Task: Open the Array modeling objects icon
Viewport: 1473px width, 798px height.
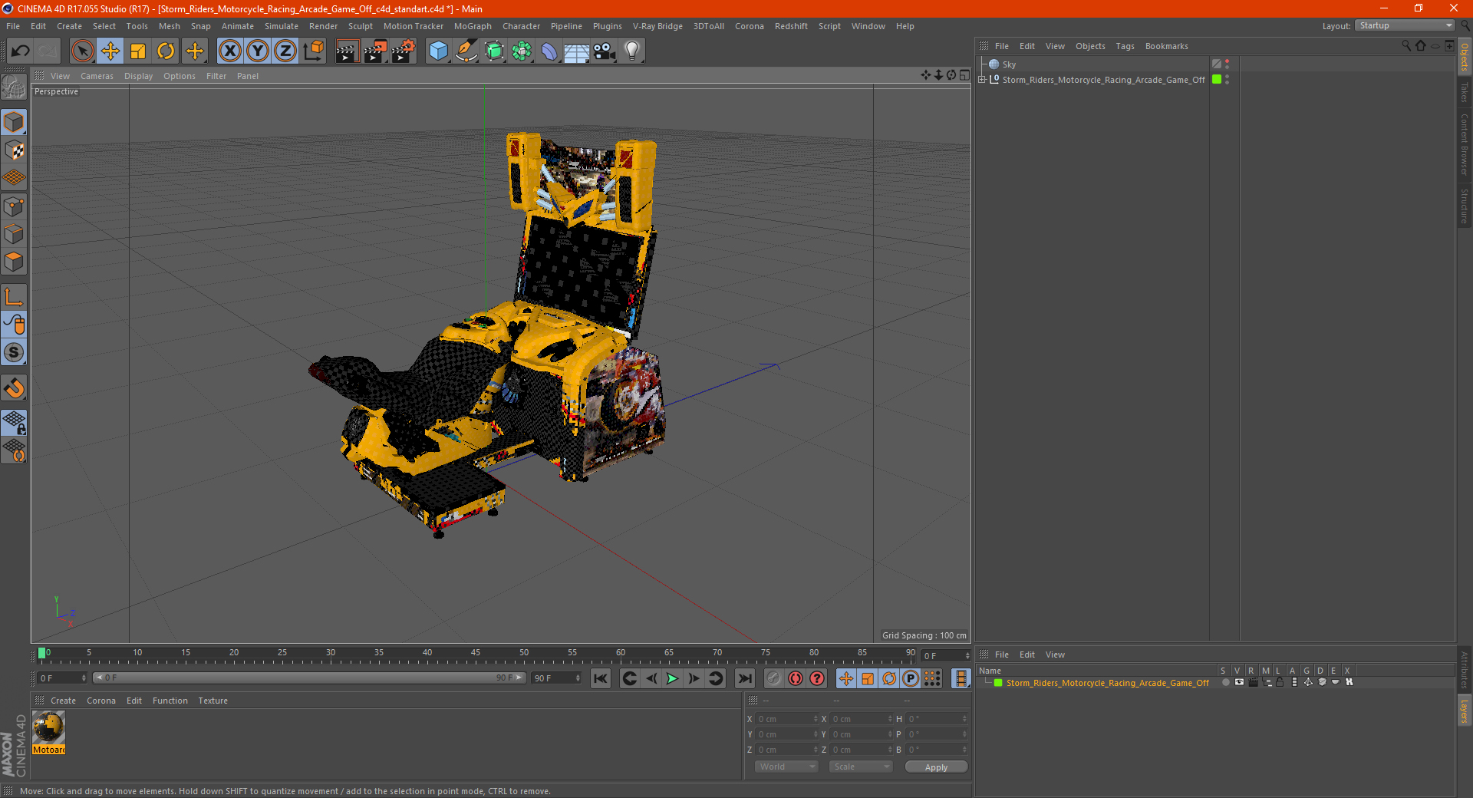Action: 522,51
